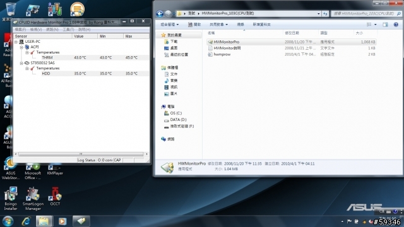The height and width of the screenshot is (227, 404).
Task: Open the SmartLogon Manager desktop shortcut
Action: pyautogui.click(x=33, y=199)
